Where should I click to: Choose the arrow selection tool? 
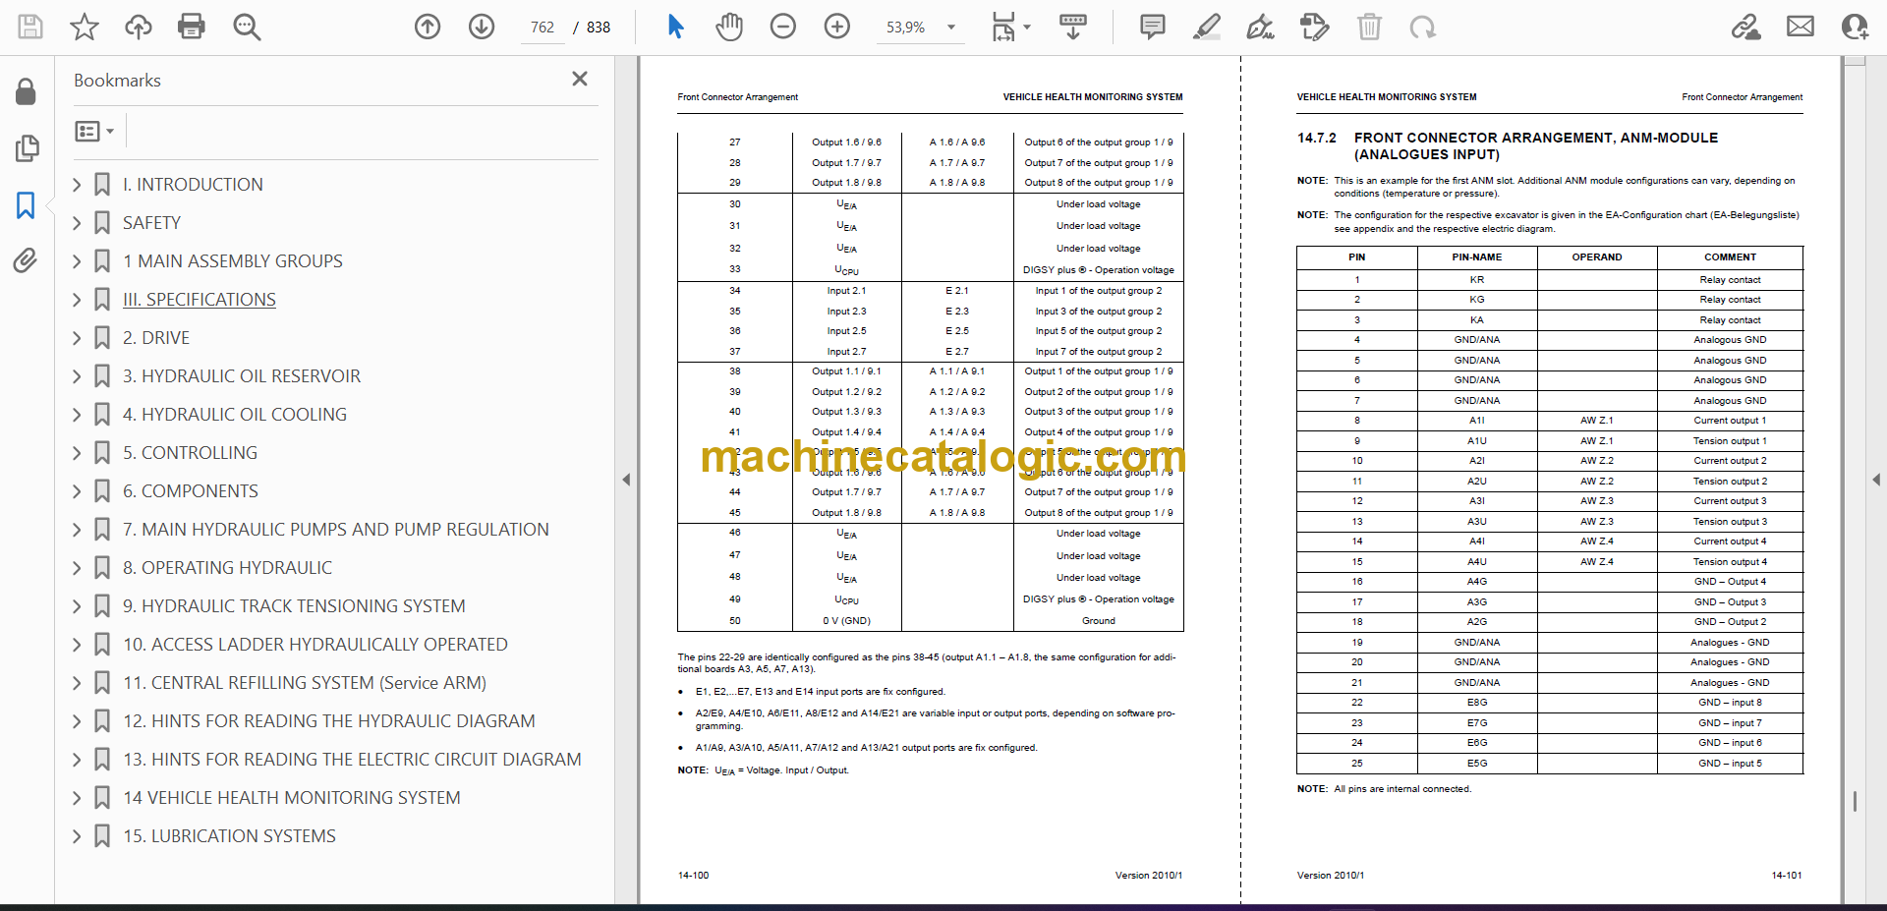(x=675, y=27)
